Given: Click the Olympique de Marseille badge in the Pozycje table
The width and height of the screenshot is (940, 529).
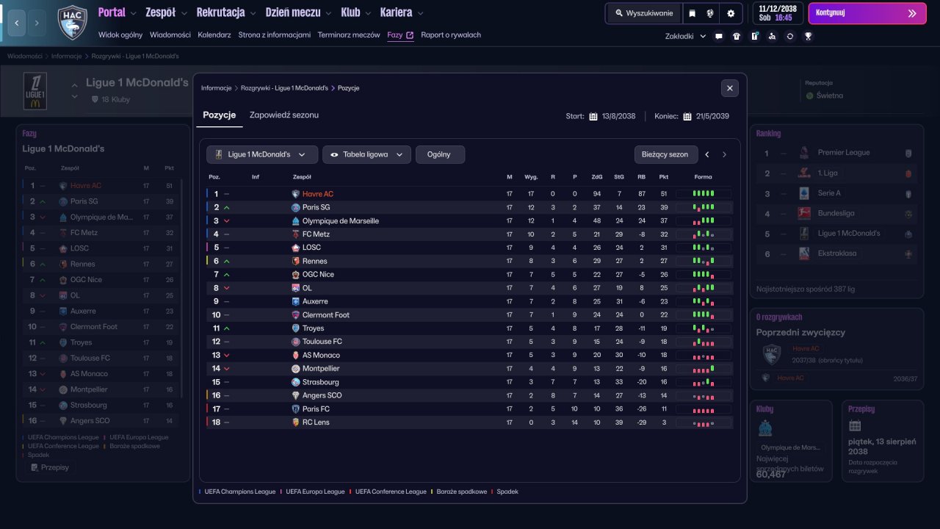Looking at the screenshot, I should tap(296, 220).
